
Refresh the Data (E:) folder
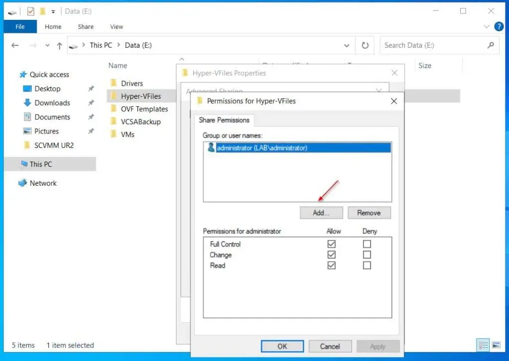click(365, 45)
